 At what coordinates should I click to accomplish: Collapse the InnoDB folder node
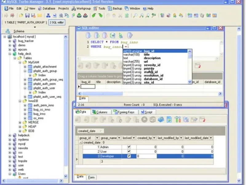20,101
